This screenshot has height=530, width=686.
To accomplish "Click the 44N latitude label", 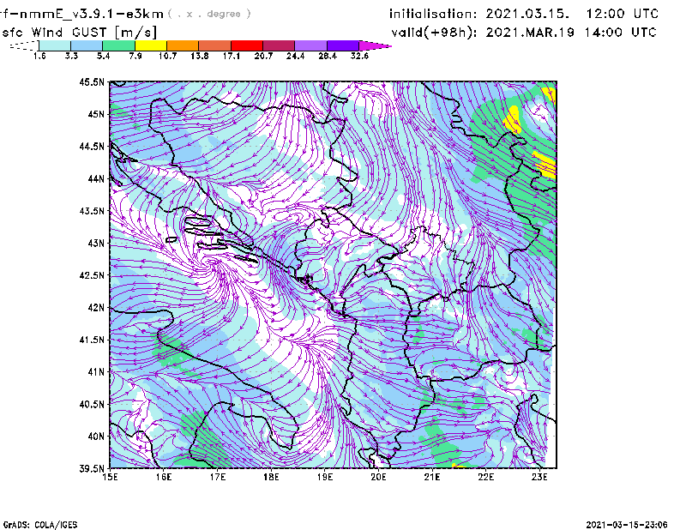I will coord(96,178).
